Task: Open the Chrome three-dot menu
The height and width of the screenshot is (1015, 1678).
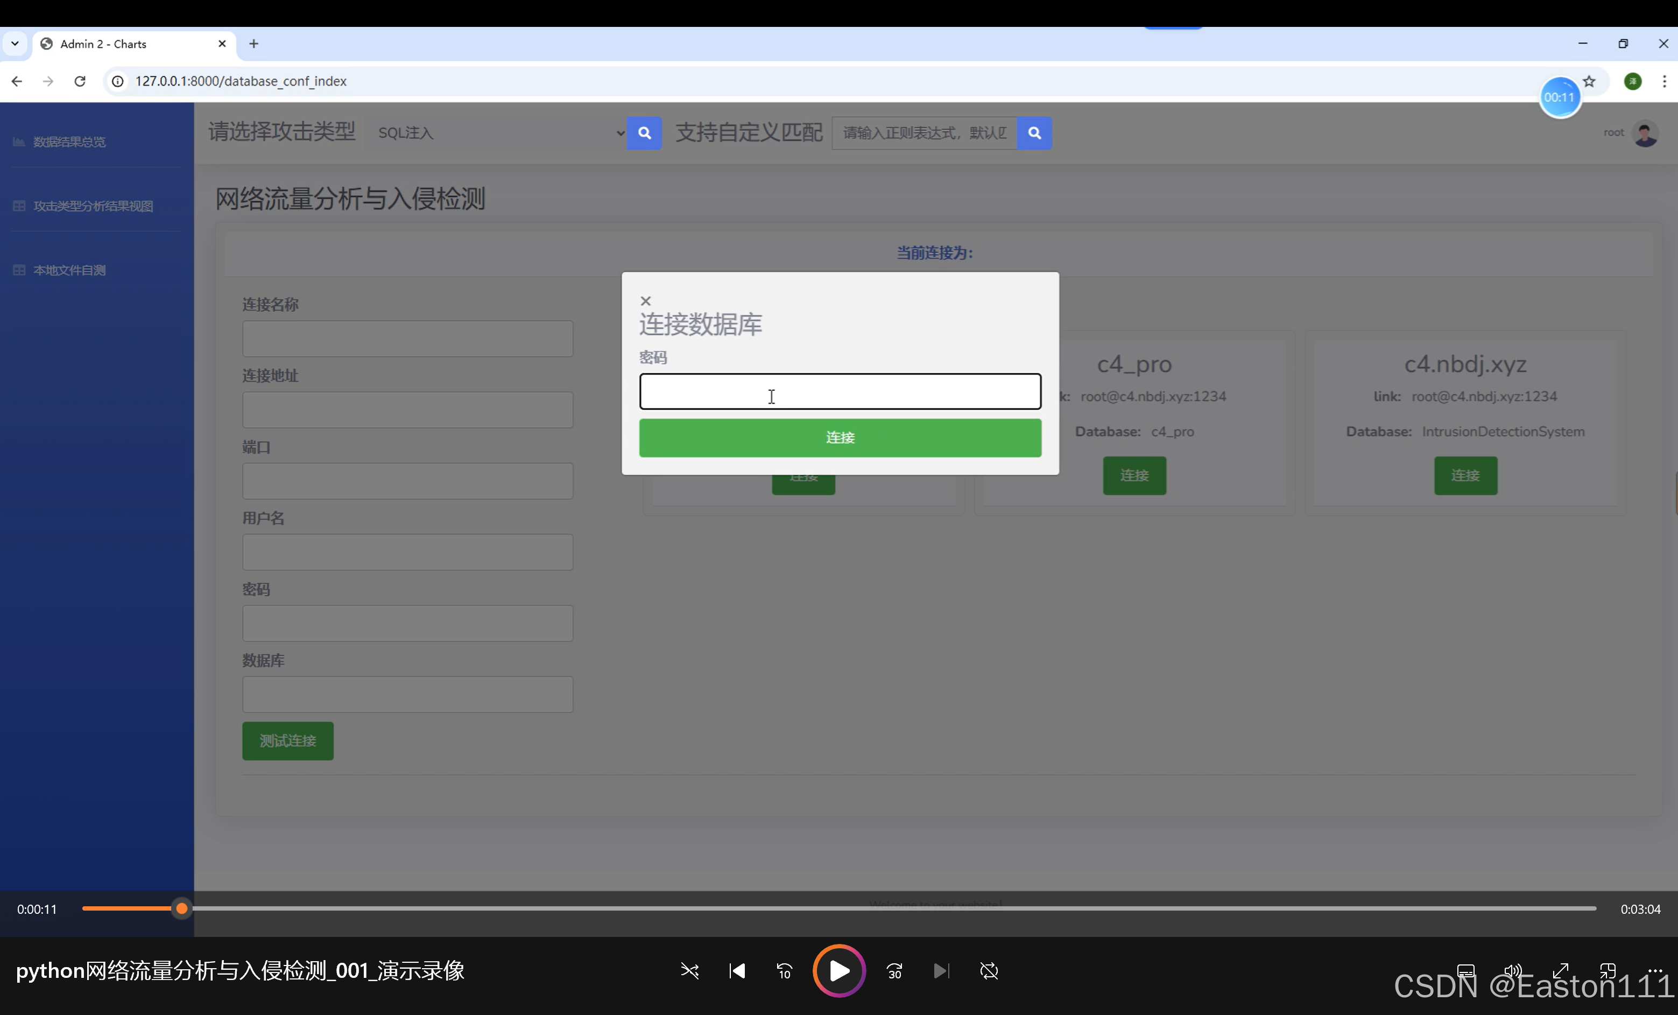Action: (x=1665, y=81)
